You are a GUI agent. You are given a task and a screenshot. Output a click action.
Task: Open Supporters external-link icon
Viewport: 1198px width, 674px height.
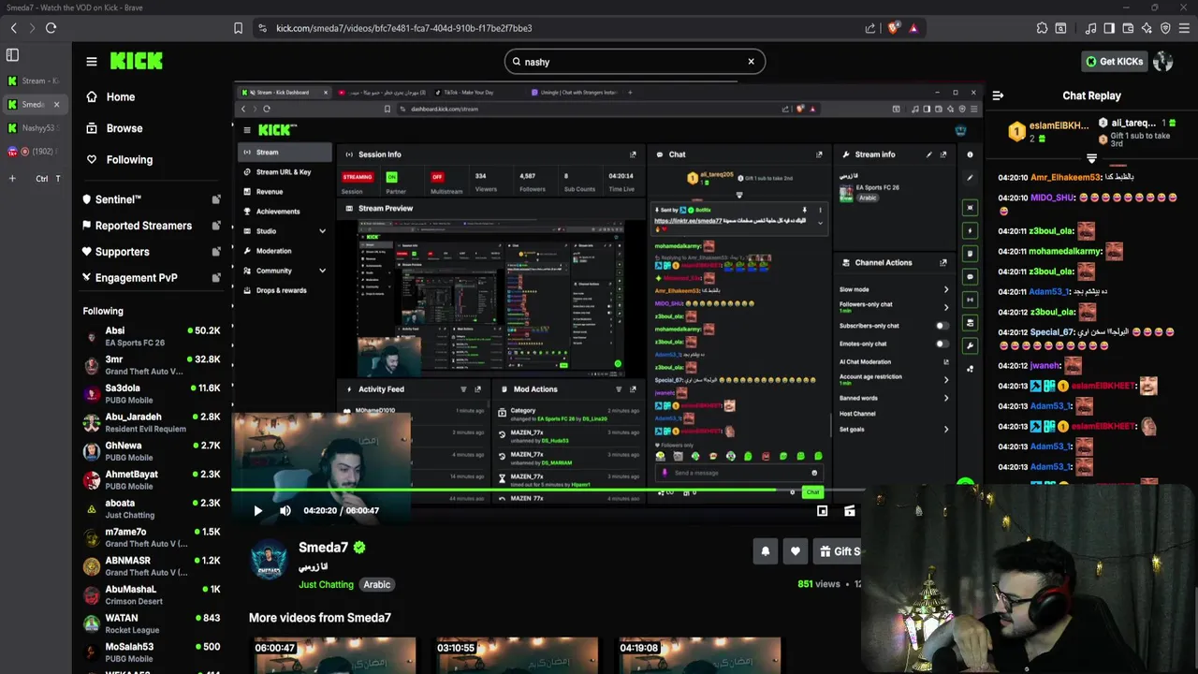coord(216,252)
